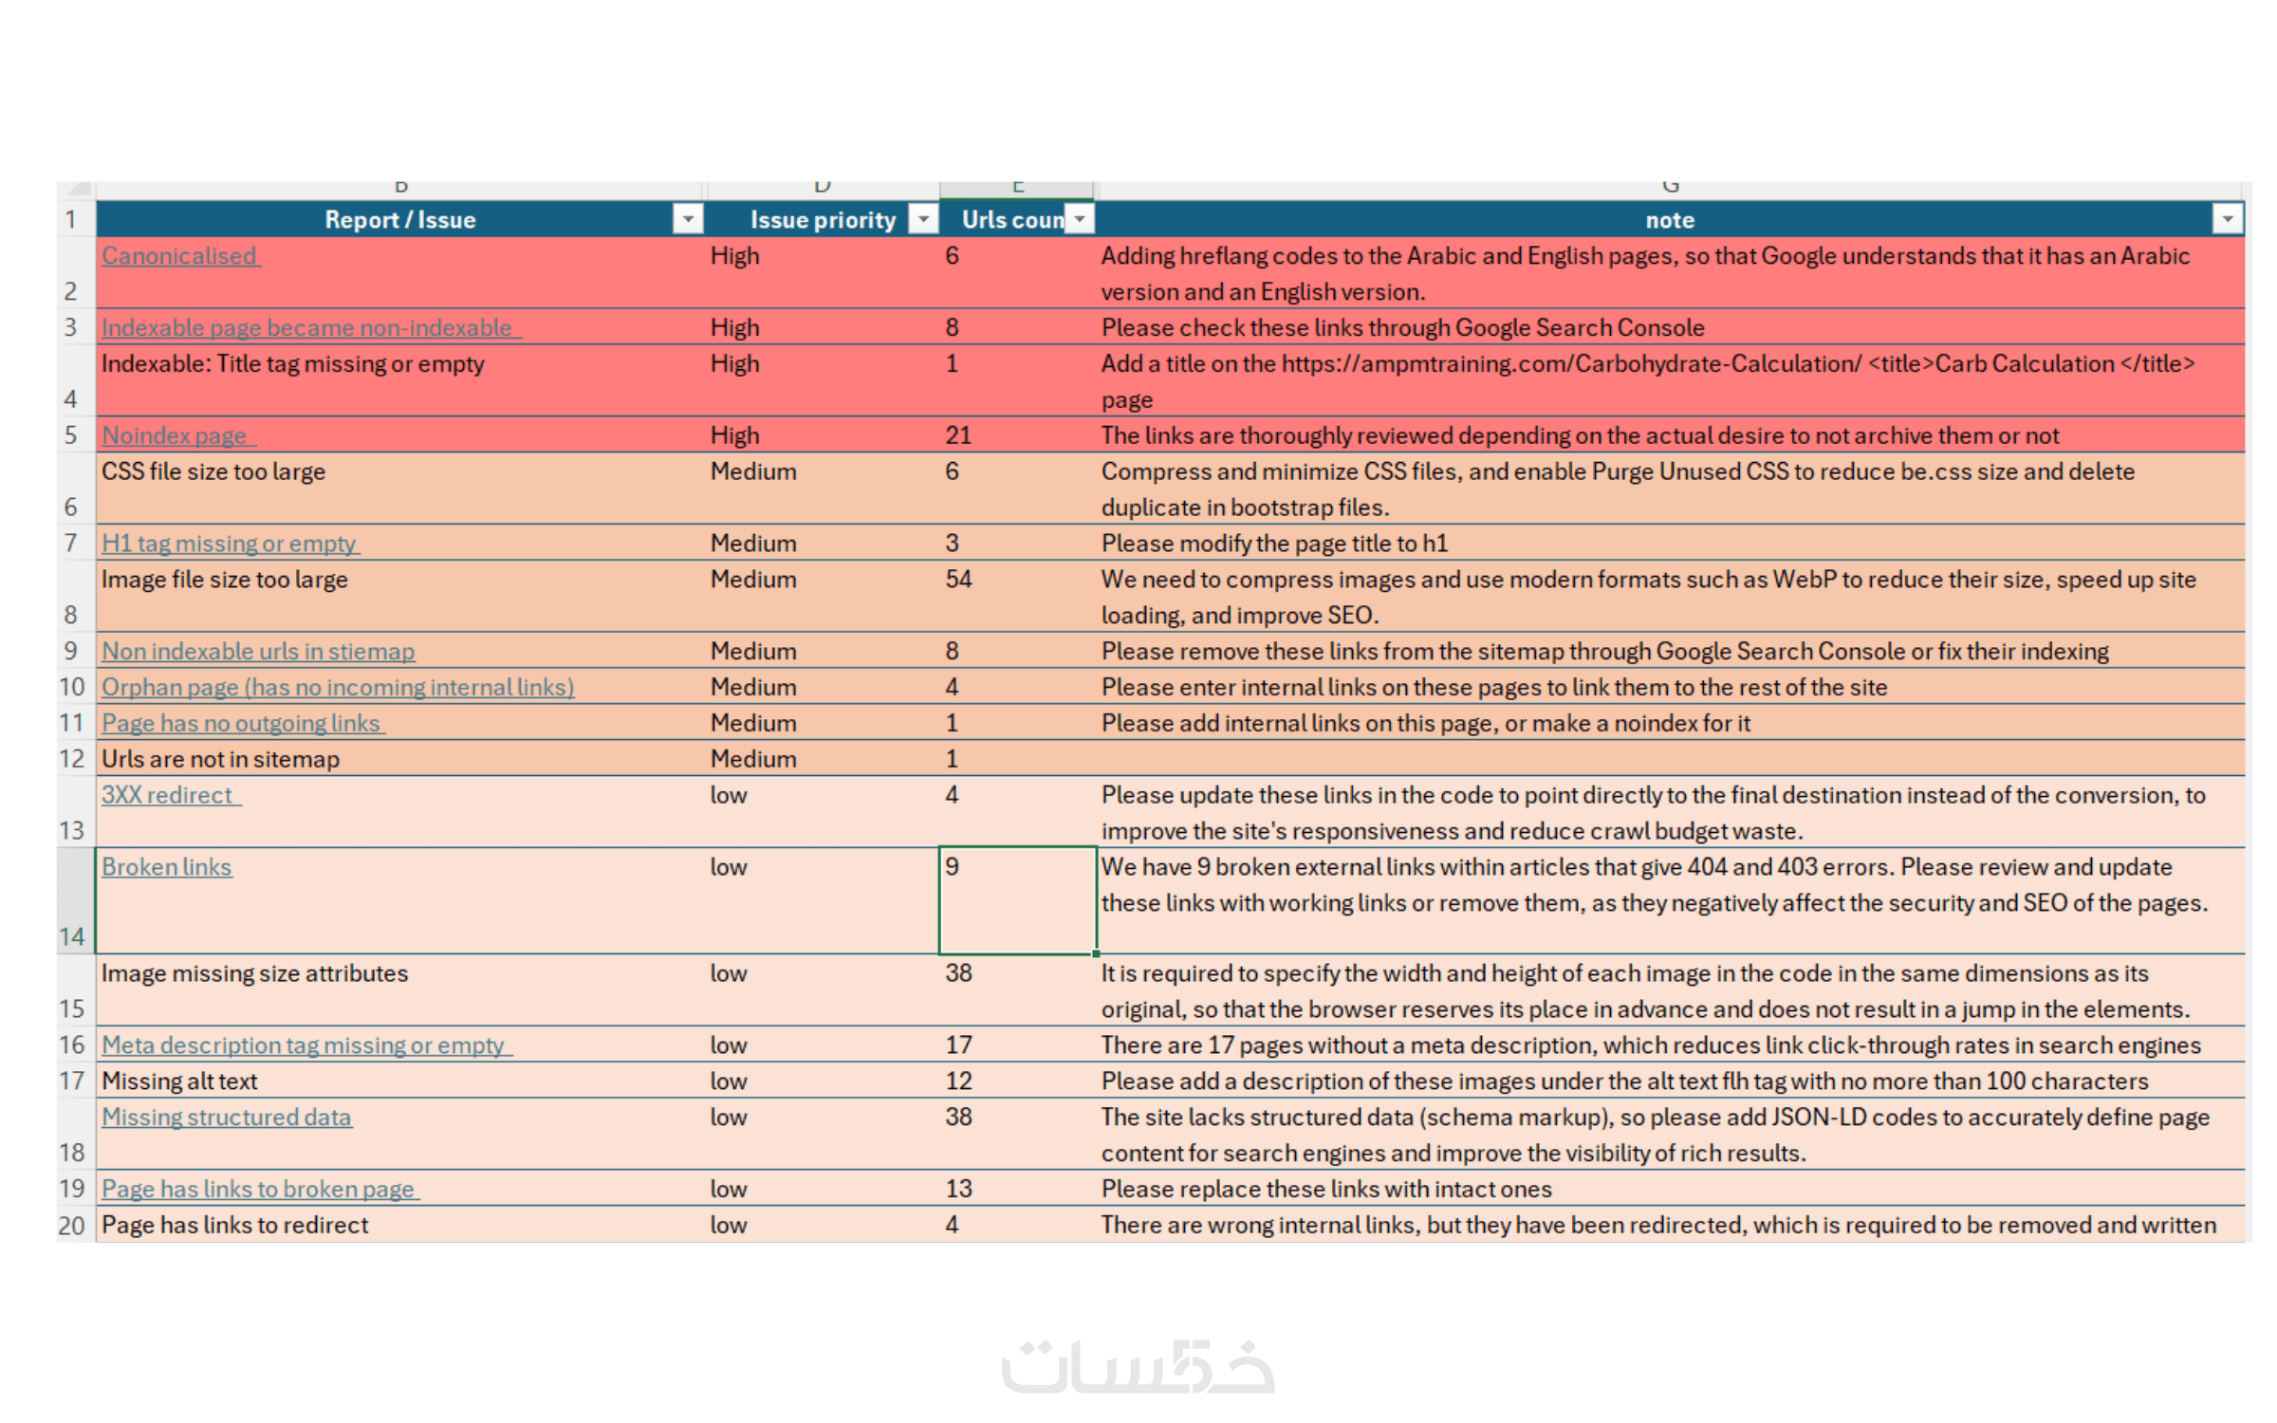Screen dimensions: 2277x1423
Task: Click the Broken links hyperlink
Action: point(167,867)
